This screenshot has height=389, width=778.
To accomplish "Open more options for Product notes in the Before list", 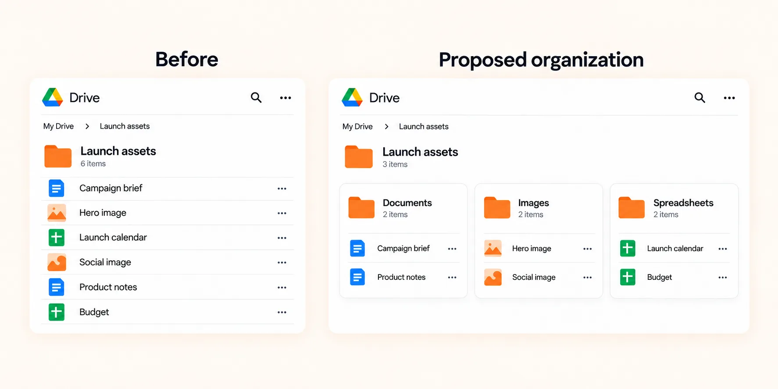I will click(282, 288).
